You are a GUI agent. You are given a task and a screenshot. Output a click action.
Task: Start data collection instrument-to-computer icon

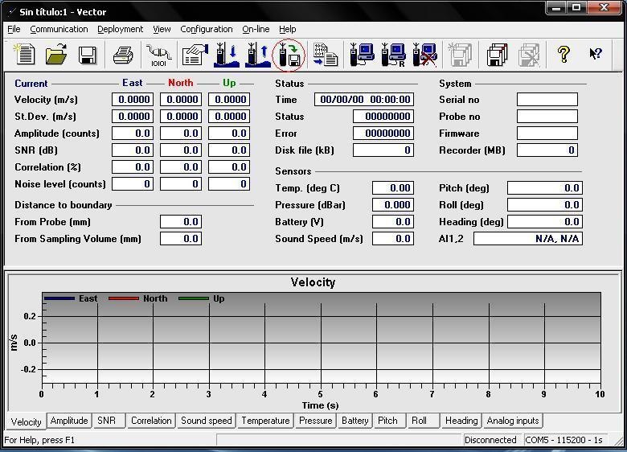pyautogui.click(x=362, y=55)
